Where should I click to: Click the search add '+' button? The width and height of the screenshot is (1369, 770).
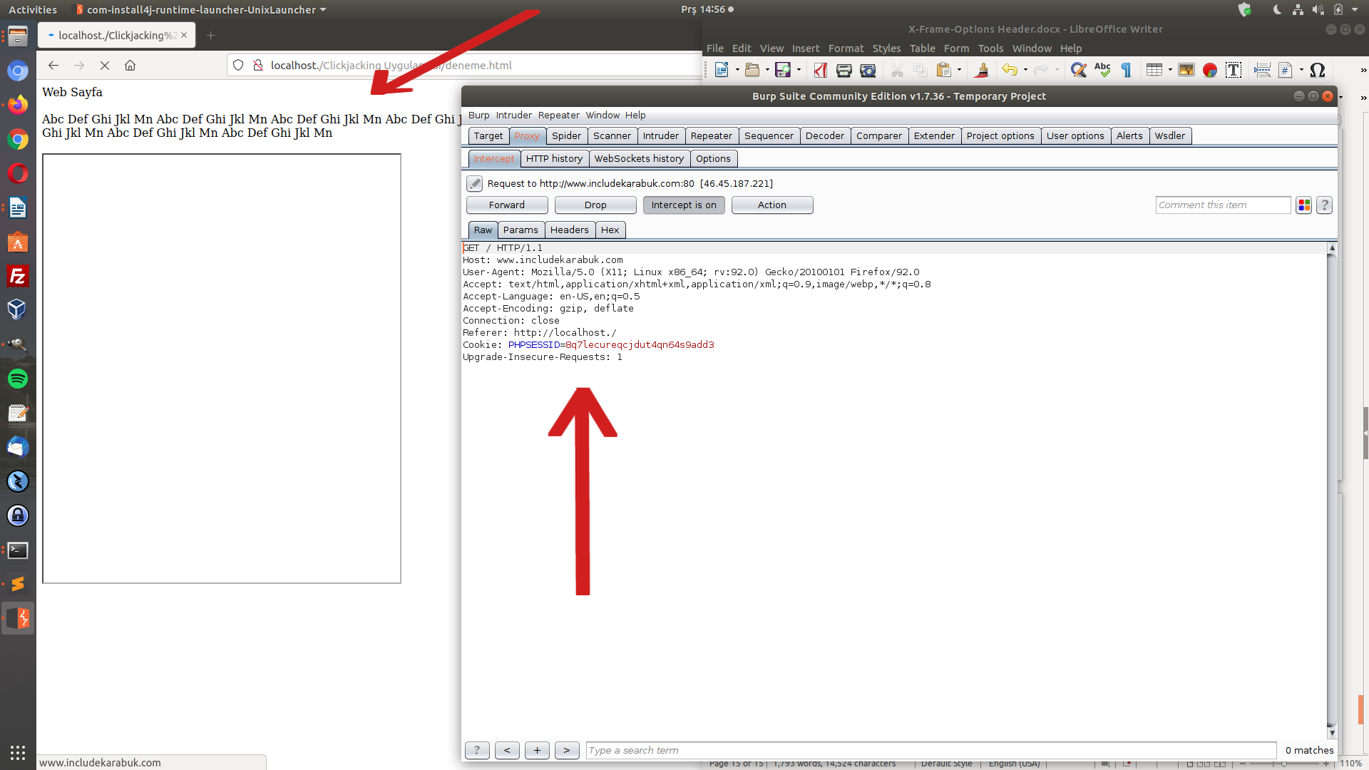[537, 751]
